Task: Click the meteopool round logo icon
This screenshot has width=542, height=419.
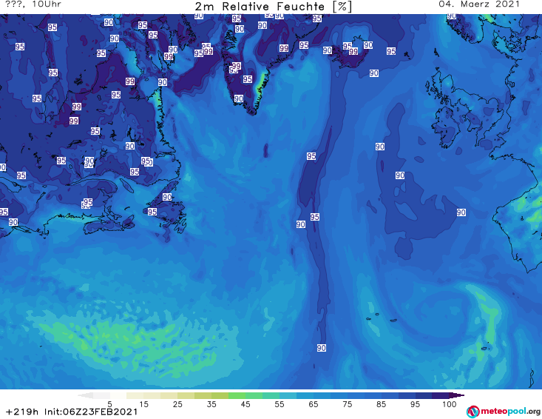Action: pyautogui.click(x=472, y=412)
